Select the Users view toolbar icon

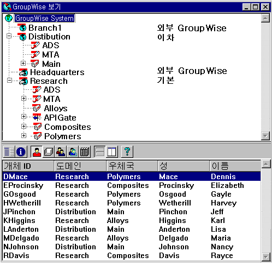click(x=37, y=152)
